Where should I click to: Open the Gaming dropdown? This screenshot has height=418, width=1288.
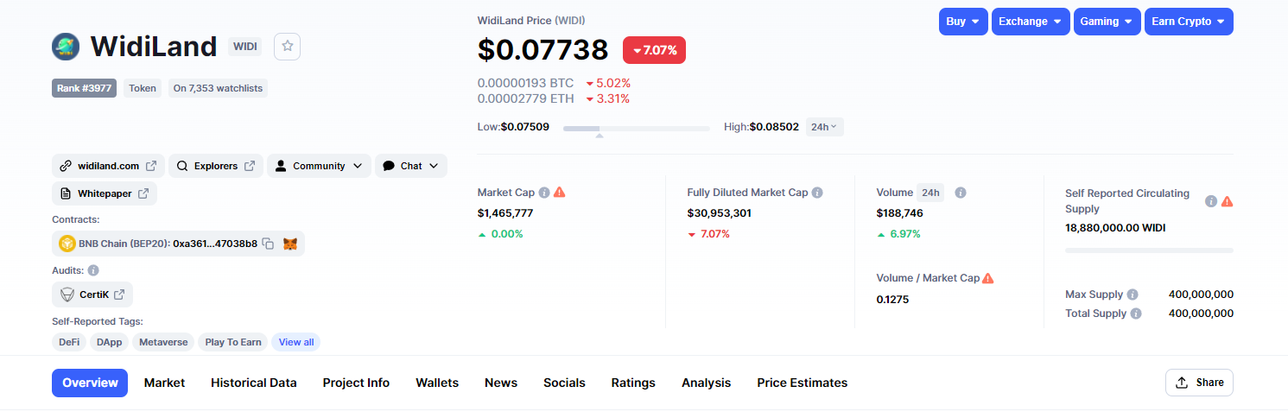click(x=1107, y=22)
